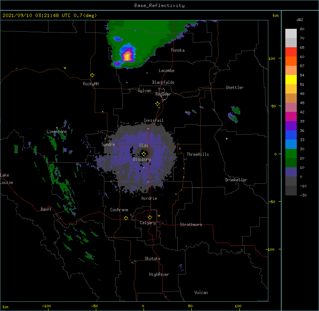Click the dBZ legend heading
Screen dimensions: 319x311
300,20
